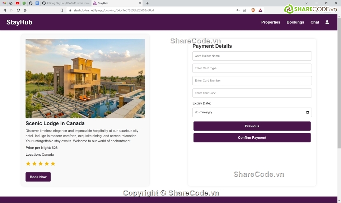Reload the page with the refresh icon
This screenshot has width=341, height=203.
tap(18, 10)
